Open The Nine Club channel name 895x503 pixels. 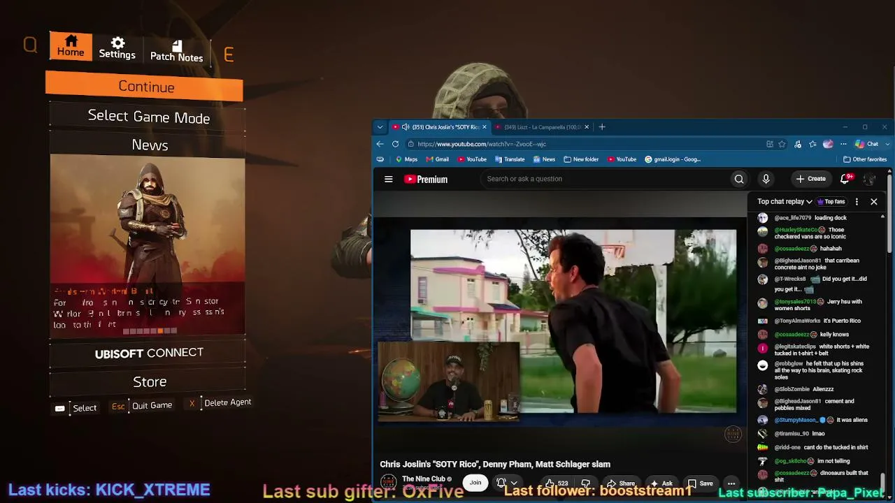click(x=424, y=479)
